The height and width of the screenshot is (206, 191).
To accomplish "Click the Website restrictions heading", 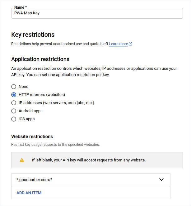I will pos(32,137).
